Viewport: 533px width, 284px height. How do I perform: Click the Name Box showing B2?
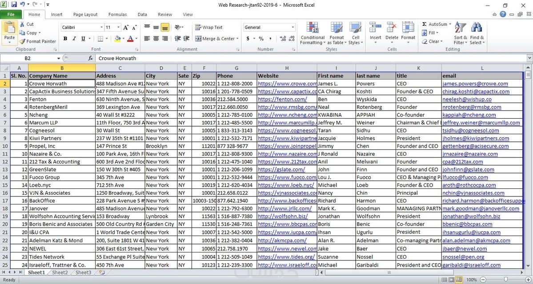(x=28, y=58)
